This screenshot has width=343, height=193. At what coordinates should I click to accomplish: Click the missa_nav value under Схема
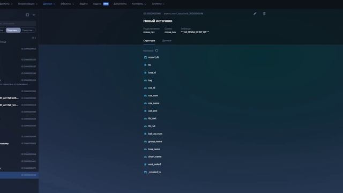point(170,32)
